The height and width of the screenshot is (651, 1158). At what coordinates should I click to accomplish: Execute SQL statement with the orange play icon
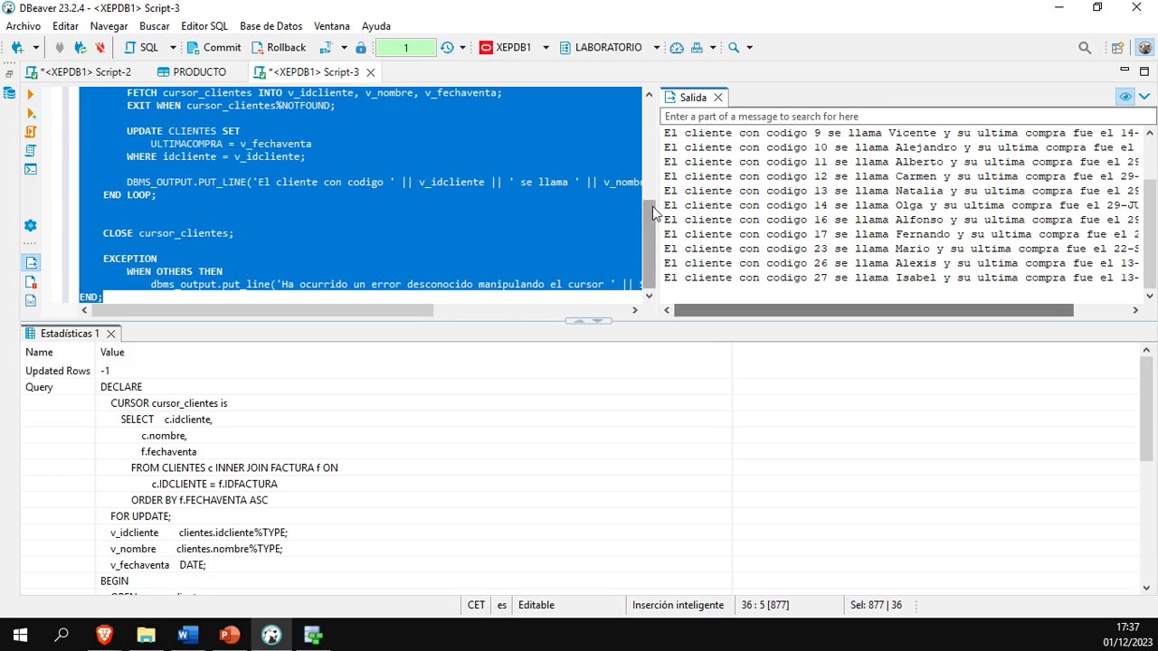pos(31,94)
